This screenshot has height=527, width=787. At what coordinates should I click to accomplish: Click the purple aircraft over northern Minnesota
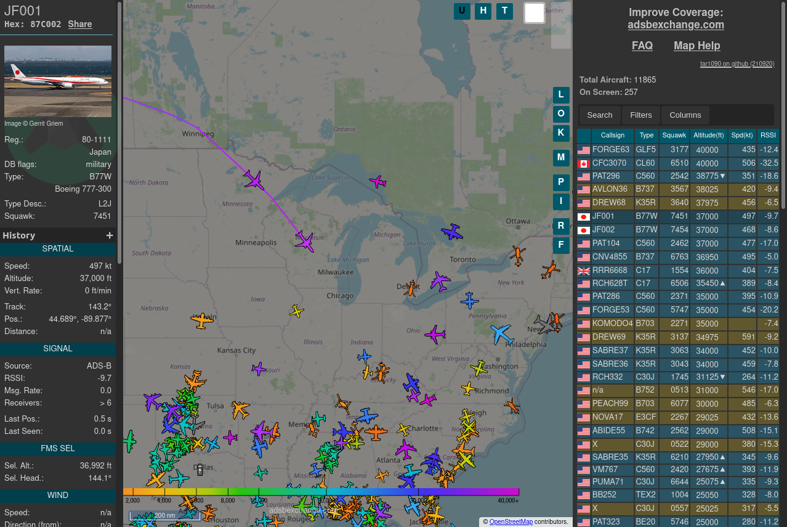pos(254,180)
